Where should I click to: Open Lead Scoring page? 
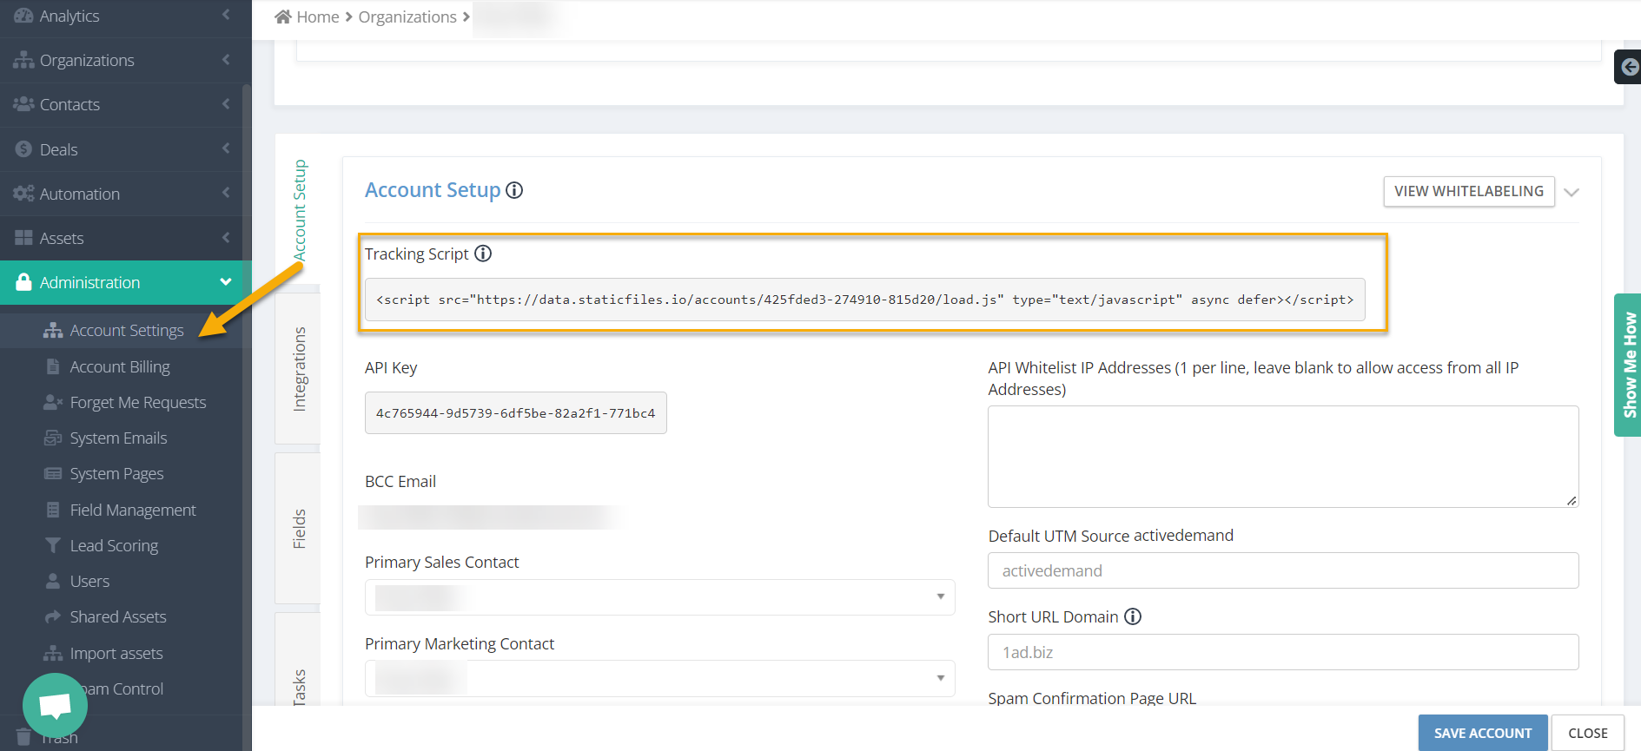(114, 545)
